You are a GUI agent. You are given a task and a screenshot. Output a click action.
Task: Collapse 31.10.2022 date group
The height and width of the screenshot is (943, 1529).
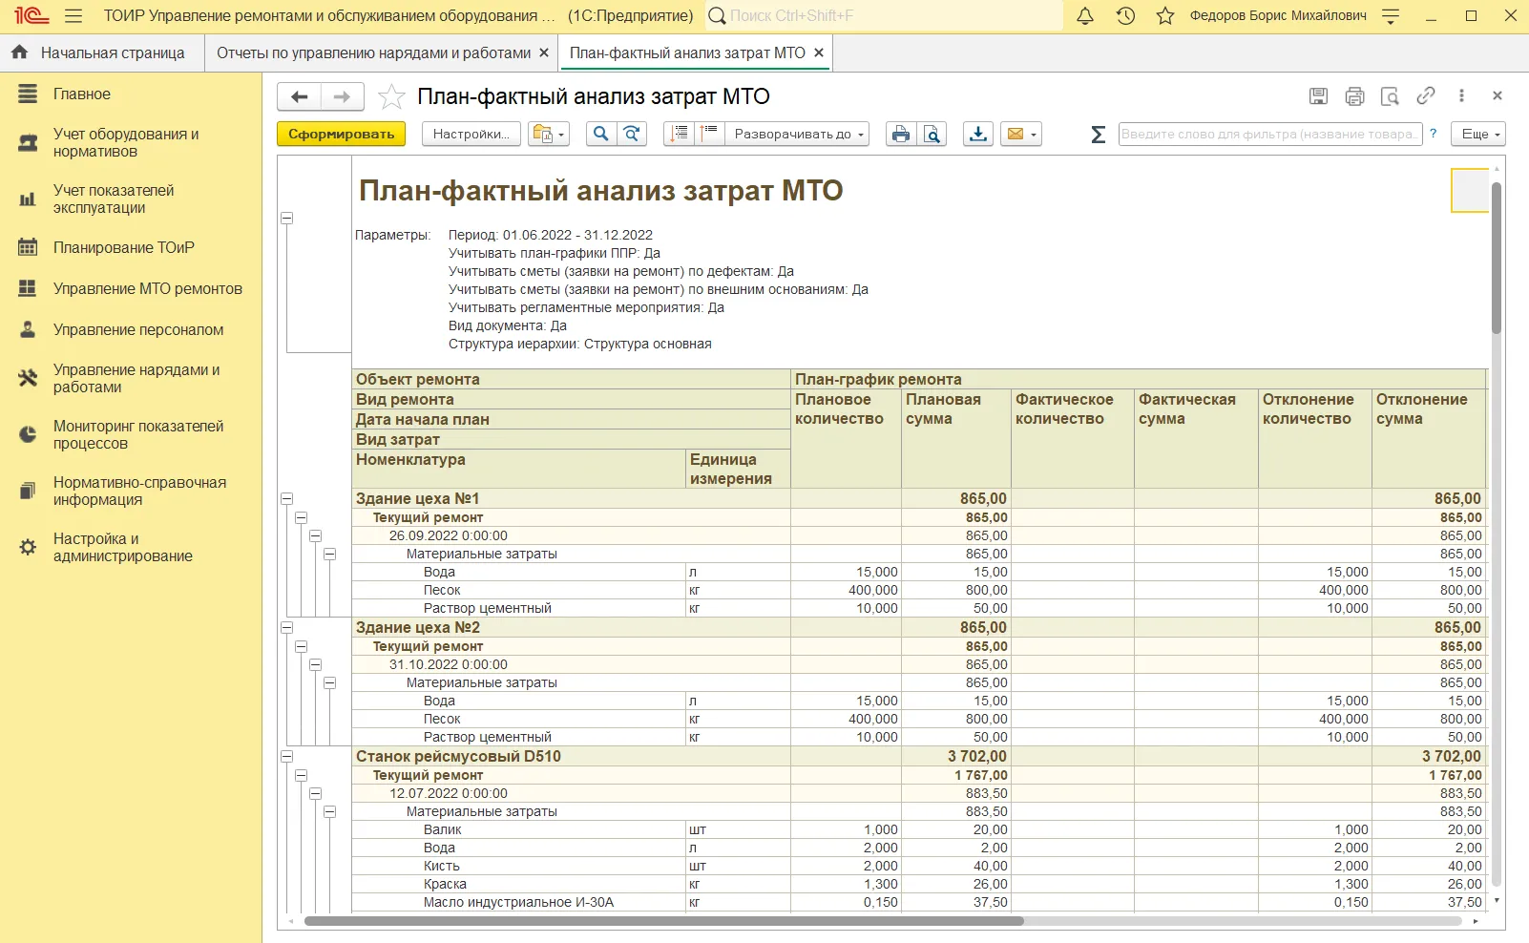click(x=315, y=664)
